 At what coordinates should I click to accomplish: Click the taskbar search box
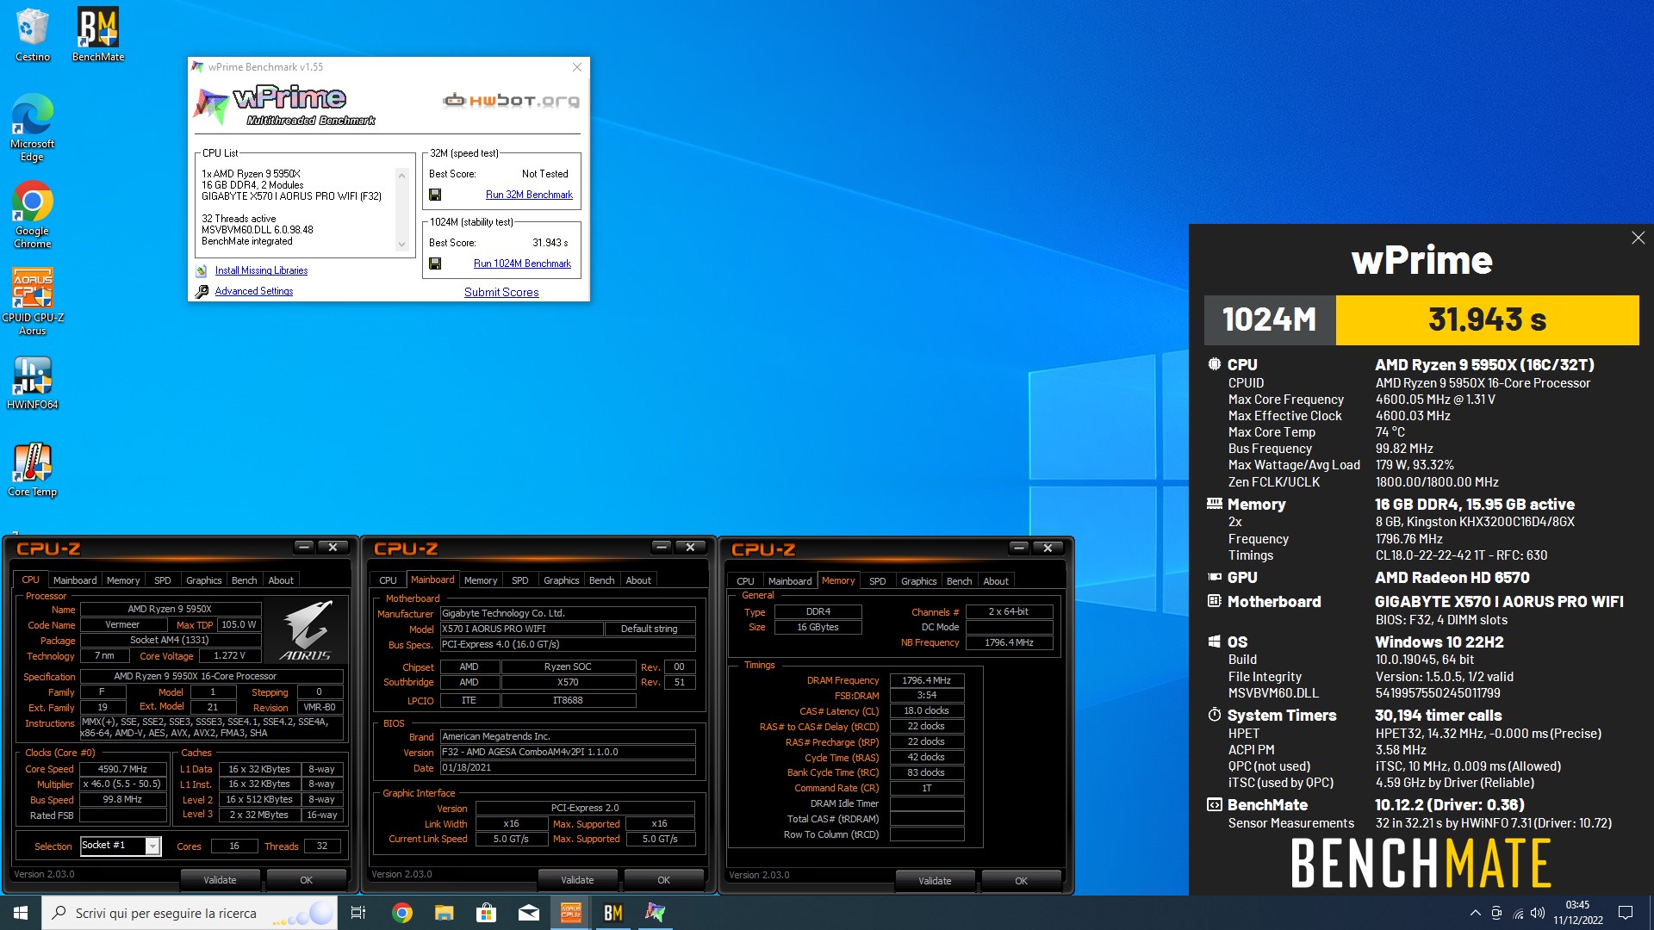pyautogui.click(x=190, y=913)
